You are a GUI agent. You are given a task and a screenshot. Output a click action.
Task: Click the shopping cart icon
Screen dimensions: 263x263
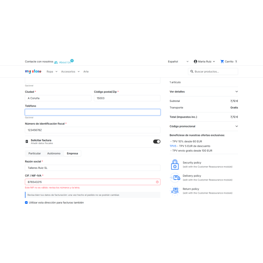pyautogui.click(x=222, y=62)
